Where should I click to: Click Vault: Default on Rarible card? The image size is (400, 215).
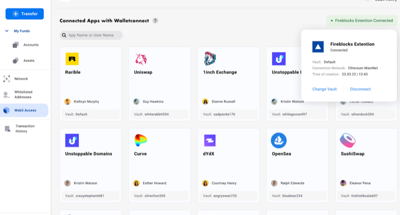point(90,114)
